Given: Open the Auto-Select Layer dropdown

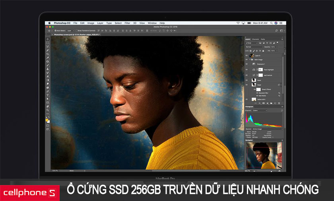Looking at the screenshot, I should (70, 31).
